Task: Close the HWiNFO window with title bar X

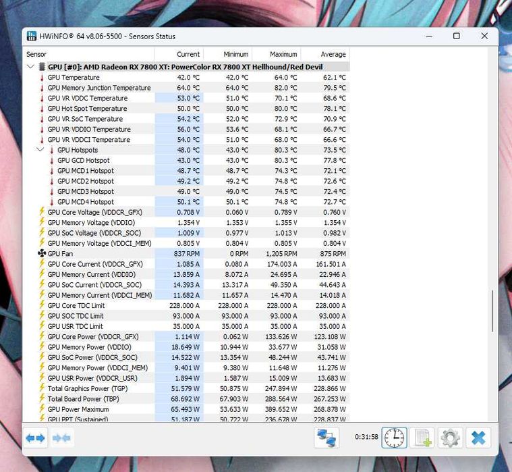Action: tap(484, 36)
